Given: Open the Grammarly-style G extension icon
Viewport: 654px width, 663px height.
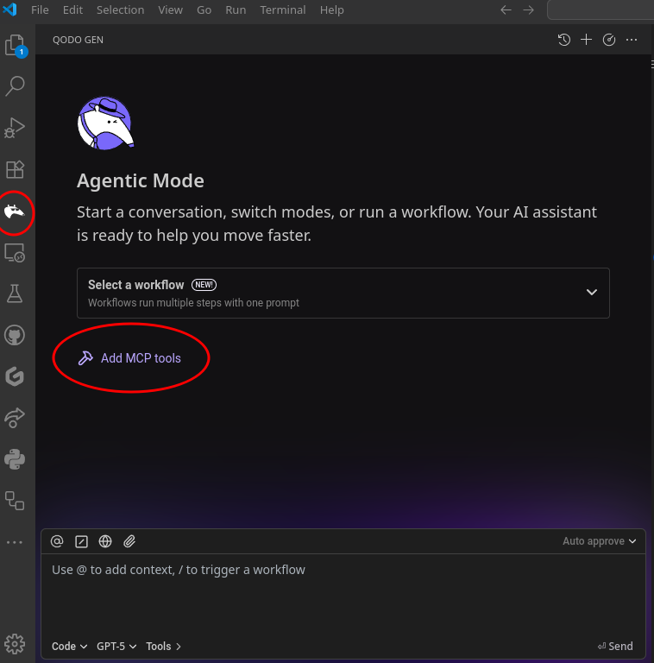Looking at the screenshot, I should point(15,376).
